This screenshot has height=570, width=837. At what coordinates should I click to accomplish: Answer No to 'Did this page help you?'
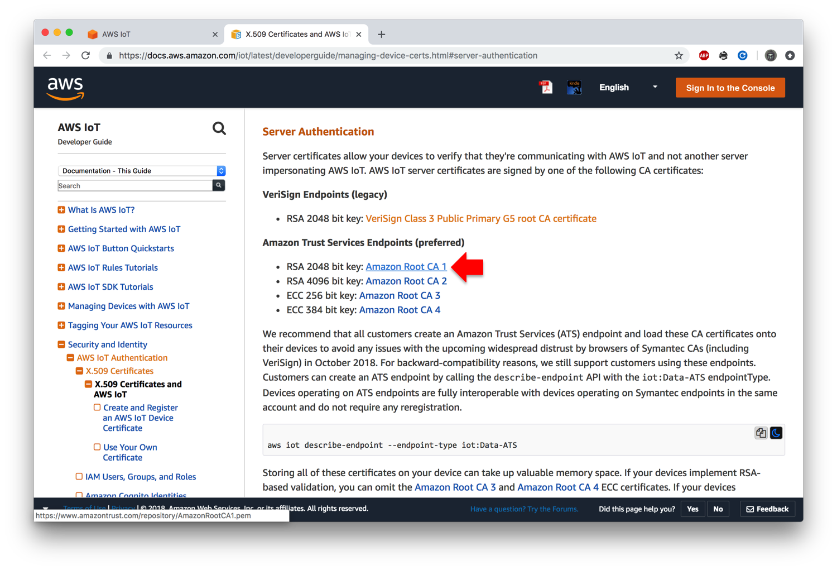pos(718,509)
